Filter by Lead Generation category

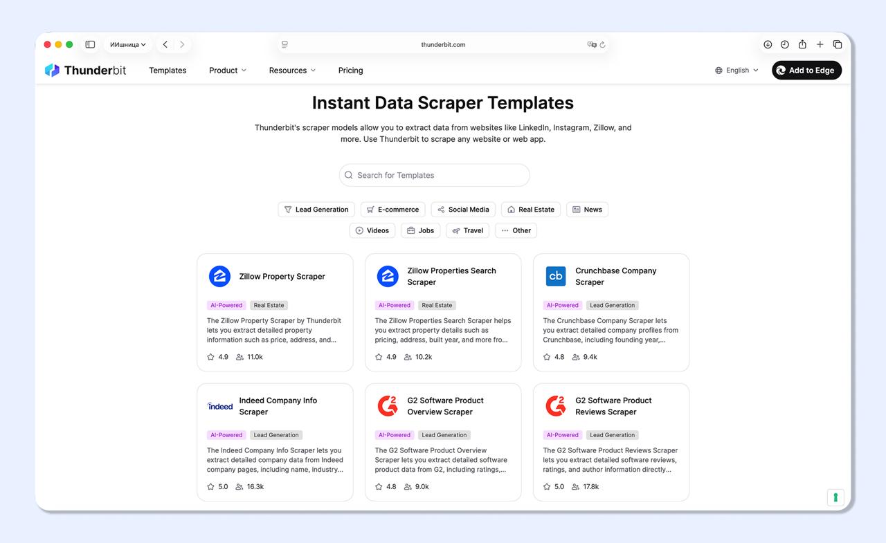tap(316, 210)
